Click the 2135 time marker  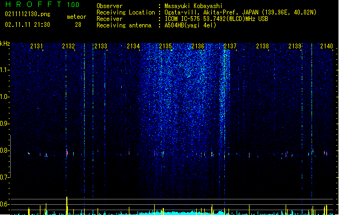click(165, 46)
